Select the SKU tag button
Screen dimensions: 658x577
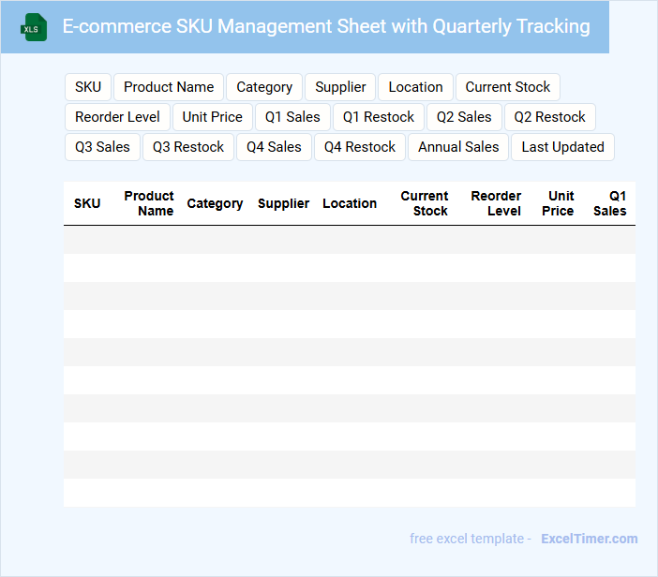click(88, 87)
